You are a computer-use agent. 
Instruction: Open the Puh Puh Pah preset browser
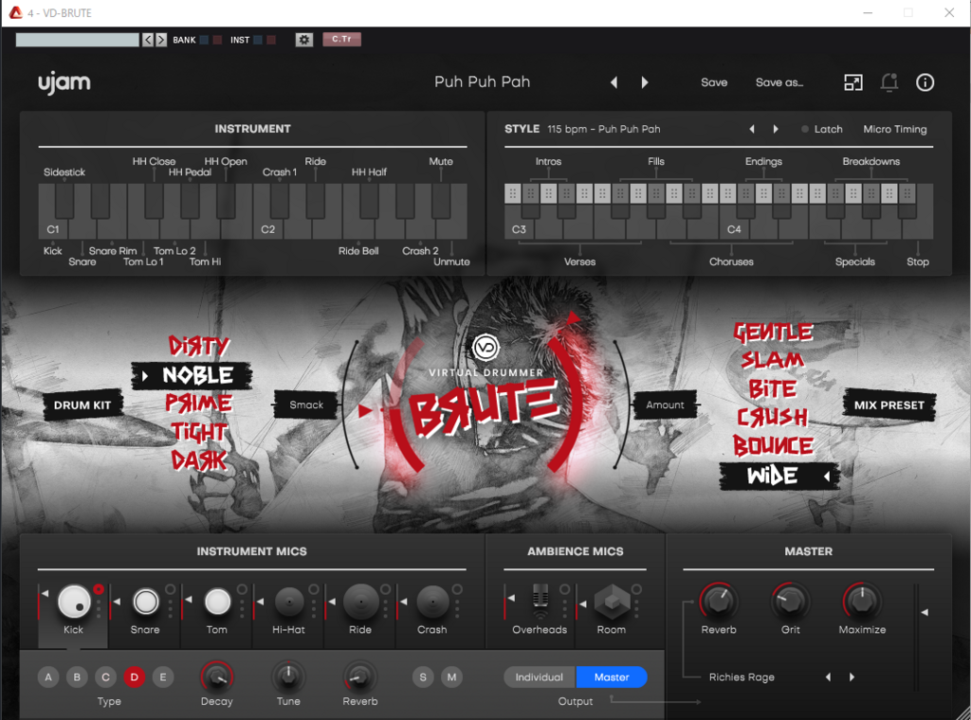[483, 82]
